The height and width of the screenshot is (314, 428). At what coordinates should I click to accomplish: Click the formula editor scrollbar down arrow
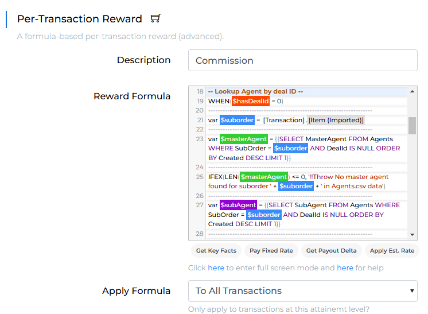point(413,234)
